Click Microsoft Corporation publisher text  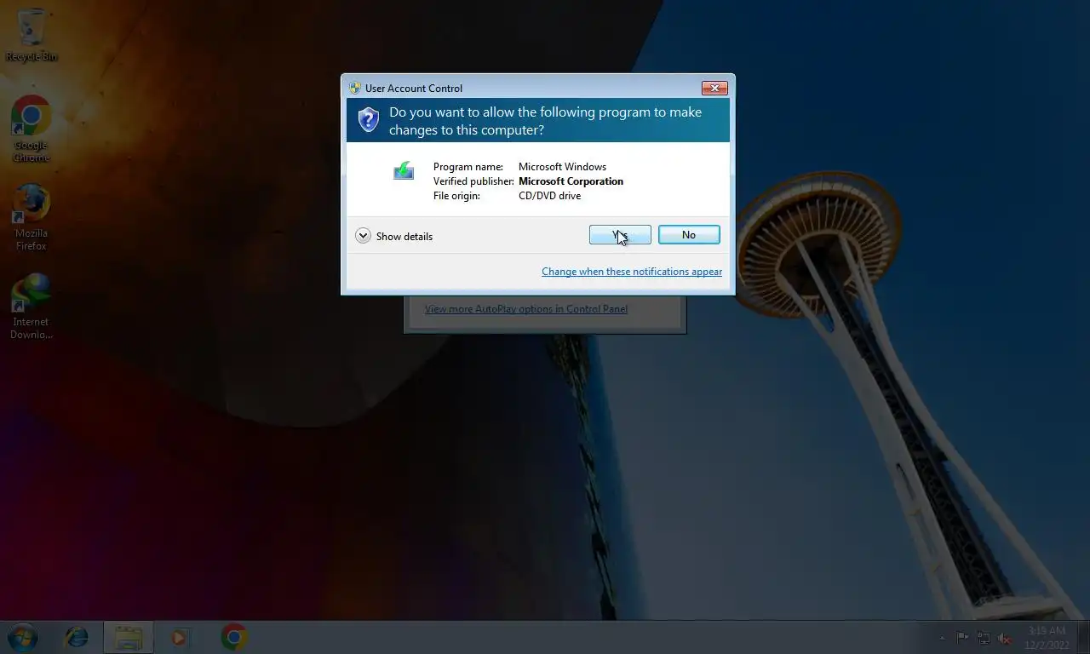pos(571,181)
